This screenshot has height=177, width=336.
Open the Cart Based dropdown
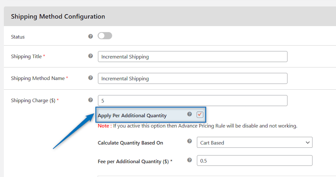pos(254,143)
